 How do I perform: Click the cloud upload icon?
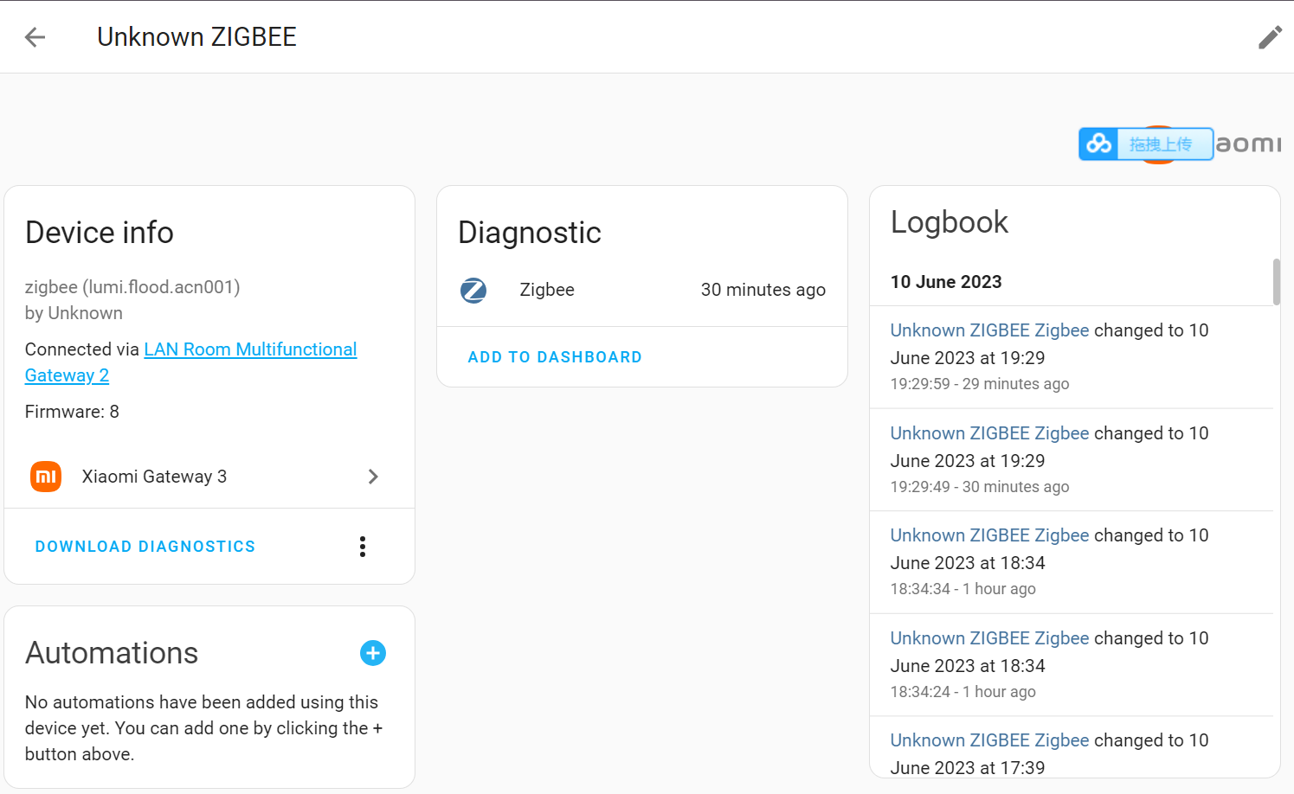coord(1098,144)
